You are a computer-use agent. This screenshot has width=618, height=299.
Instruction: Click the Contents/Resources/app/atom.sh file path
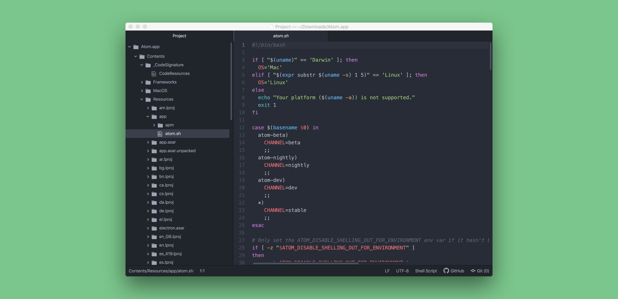(x=161, y=271)
